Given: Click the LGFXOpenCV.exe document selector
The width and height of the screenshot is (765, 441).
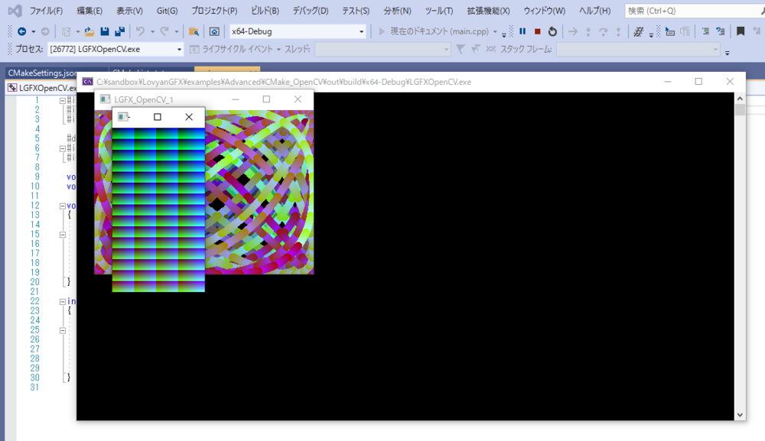Looking at the screenshot, I should [42, 88].
